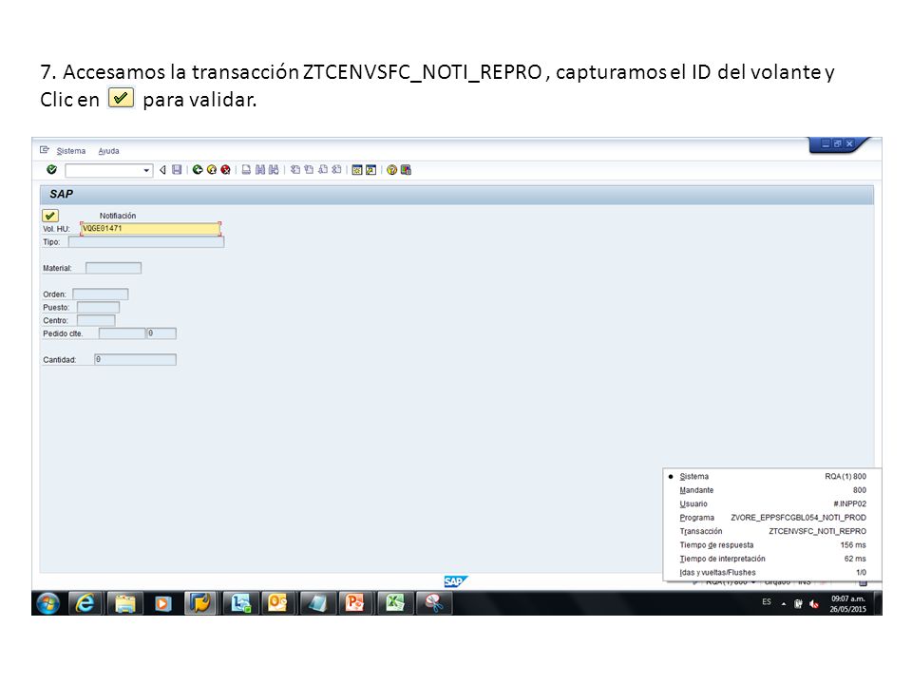The image size is (912, 684).
Task: Click the Print icon in toolbar
Action: pos(246,170)
